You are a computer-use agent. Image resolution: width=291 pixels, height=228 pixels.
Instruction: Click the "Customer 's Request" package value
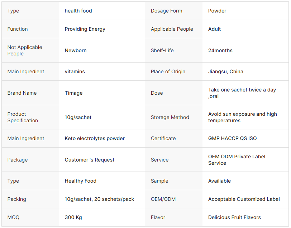coord(90,160)
